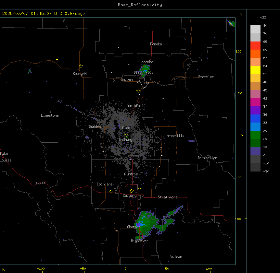
Task: Select the yellow diamond marker above Calgary label
Action: [132, 191]
